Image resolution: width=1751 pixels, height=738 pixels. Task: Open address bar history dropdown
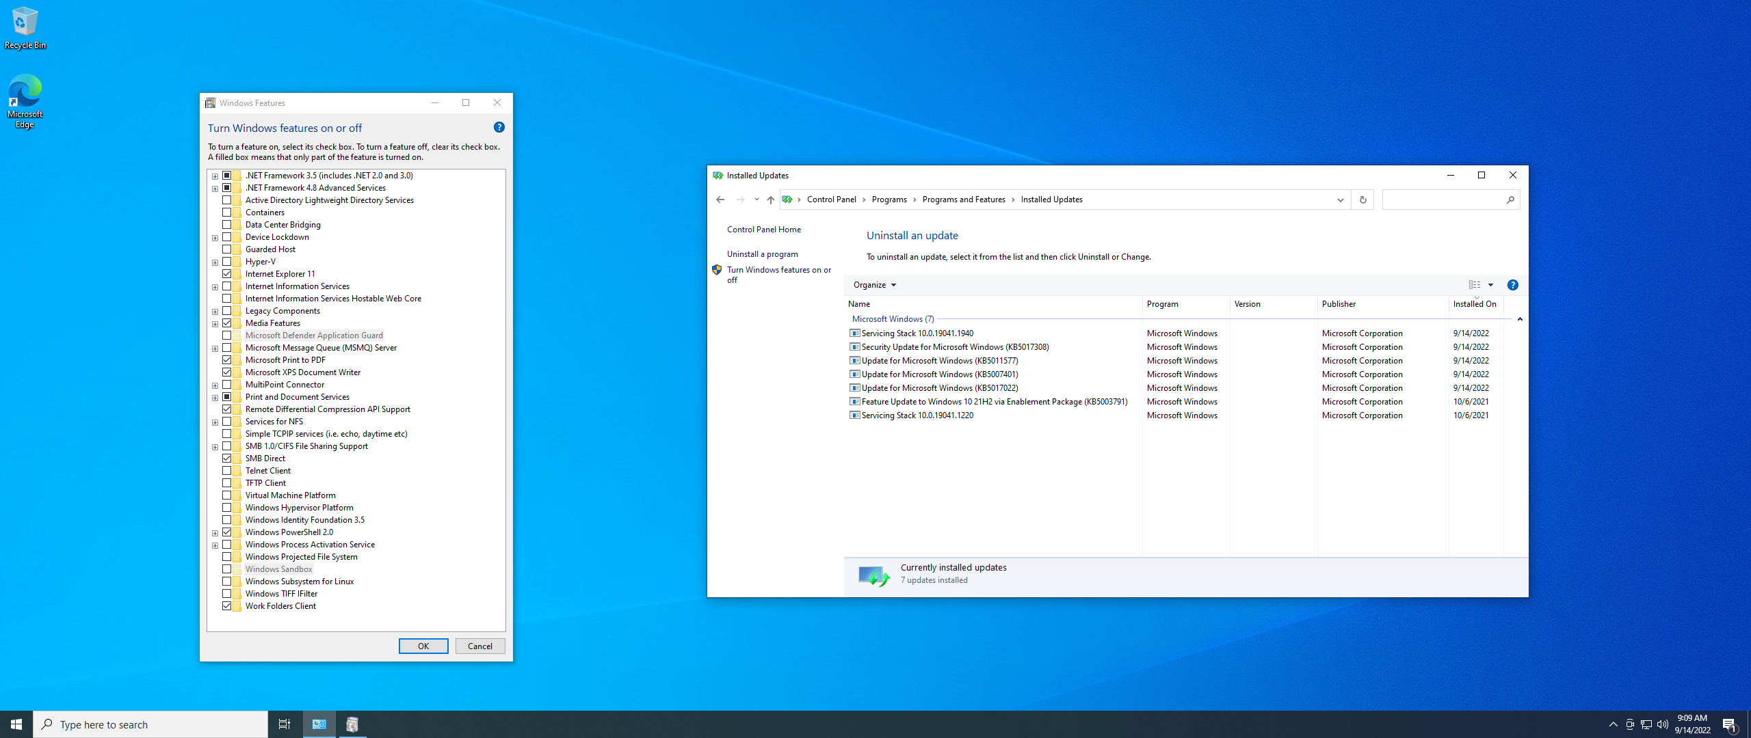tap(1341, 200)
